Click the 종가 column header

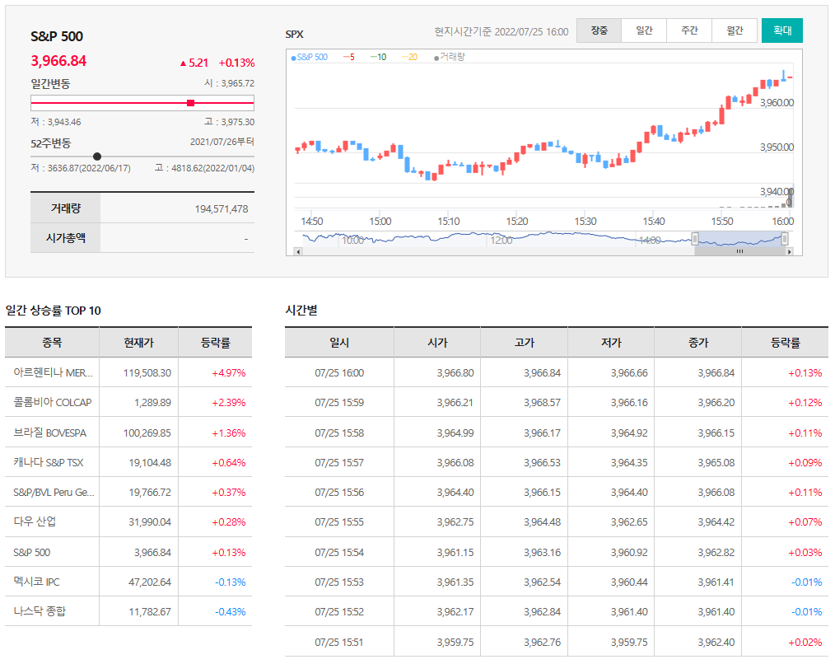tap(697, 343)
